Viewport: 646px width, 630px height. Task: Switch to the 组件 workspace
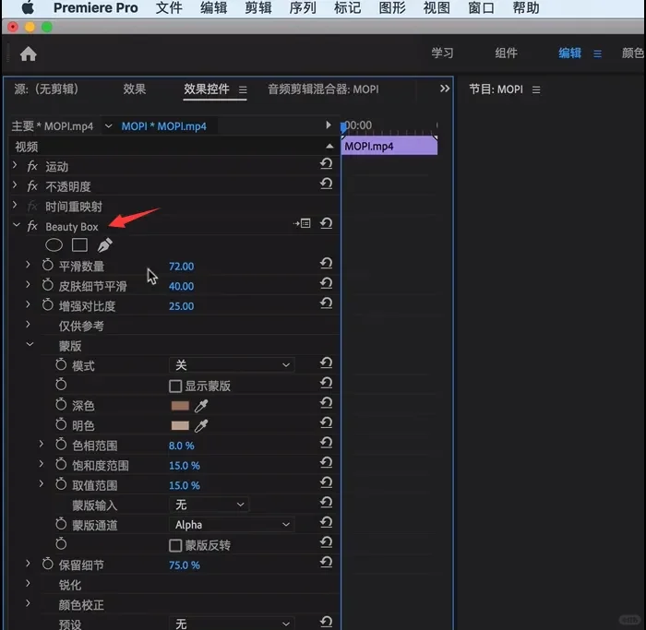click(x=506, y=53)
